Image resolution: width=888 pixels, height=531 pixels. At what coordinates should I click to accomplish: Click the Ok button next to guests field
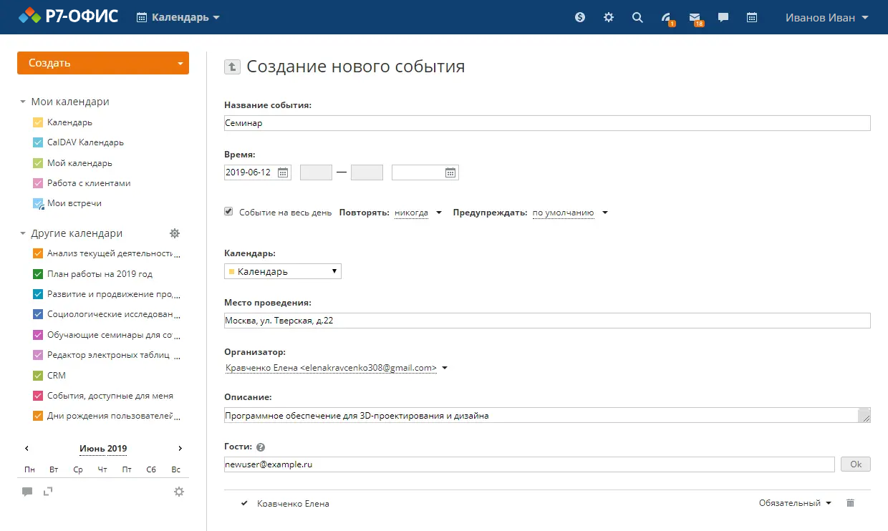[855, 464]
